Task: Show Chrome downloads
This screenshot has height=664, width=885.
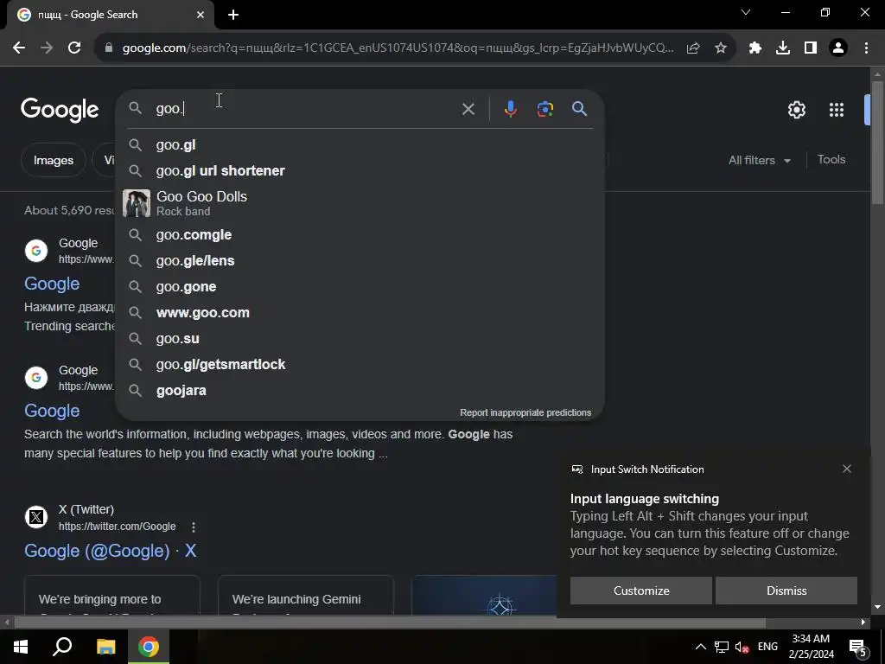Action: click(783, 48)
